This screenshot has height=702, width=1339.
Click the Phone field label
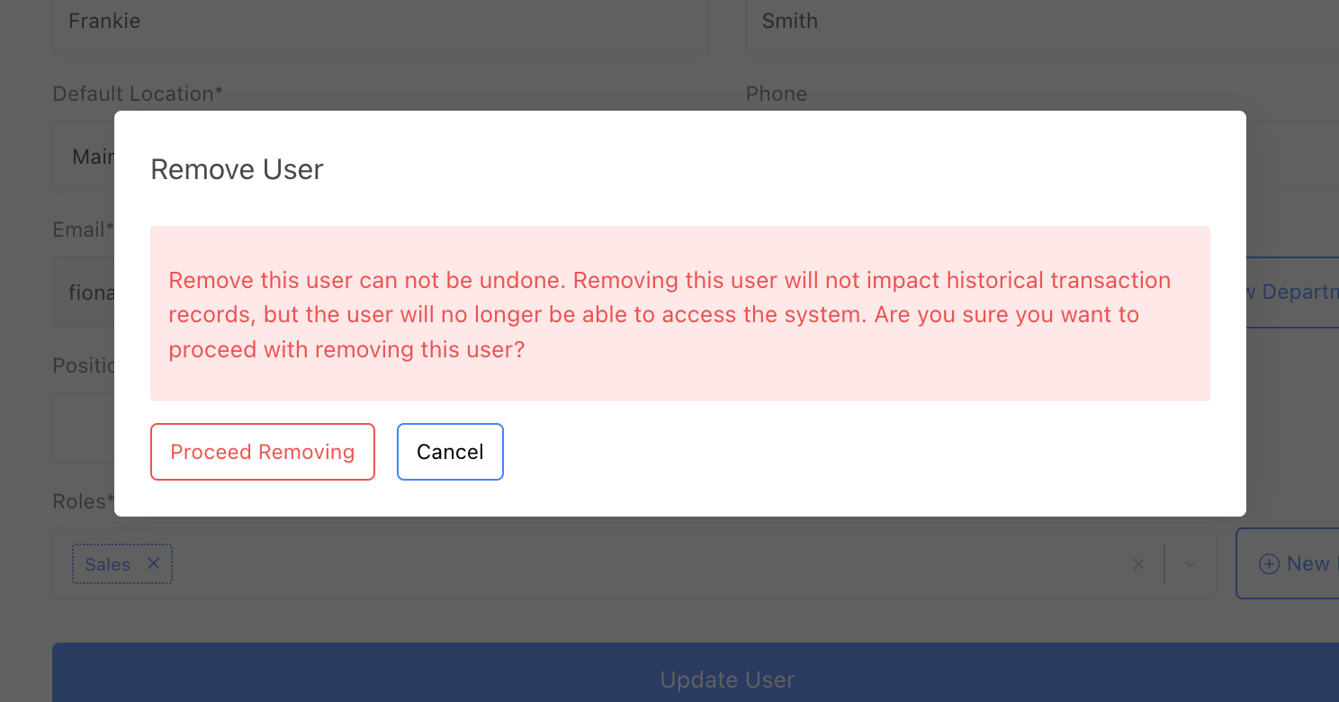pyautogui.click(x=776, y=94)
